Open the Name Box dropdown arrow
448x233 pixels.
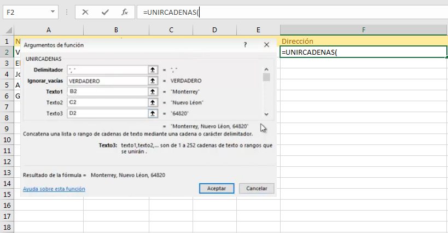(x=52, y=11)
